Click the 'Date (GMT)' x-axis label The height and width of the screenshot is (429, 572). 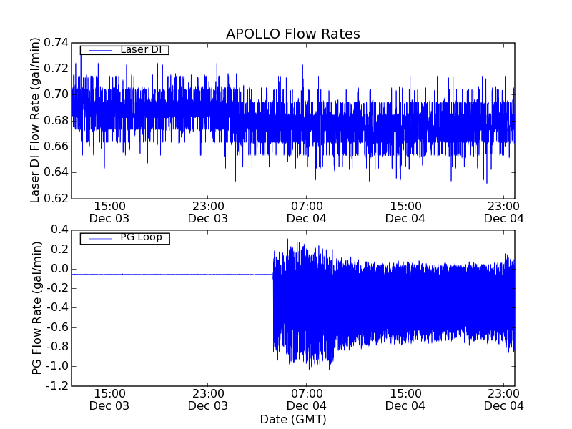point(293,419)
